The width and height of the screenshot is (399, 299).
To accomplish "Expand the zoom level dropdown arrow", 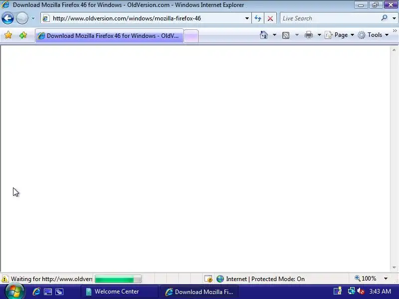I will pyautogui.click(x=386, y=279).
